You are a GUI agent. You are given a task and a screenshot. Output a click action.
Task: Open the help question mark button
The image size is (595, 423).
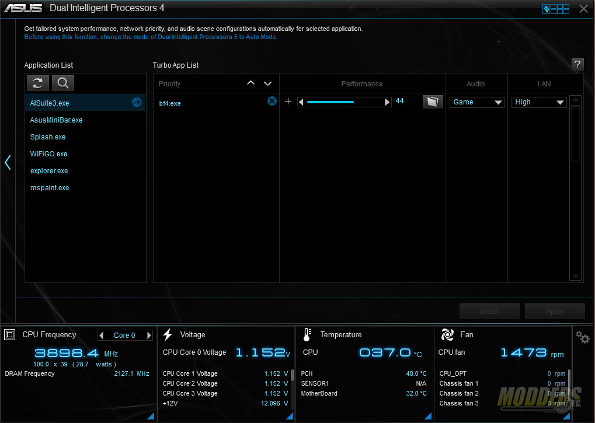click(577, 64)
